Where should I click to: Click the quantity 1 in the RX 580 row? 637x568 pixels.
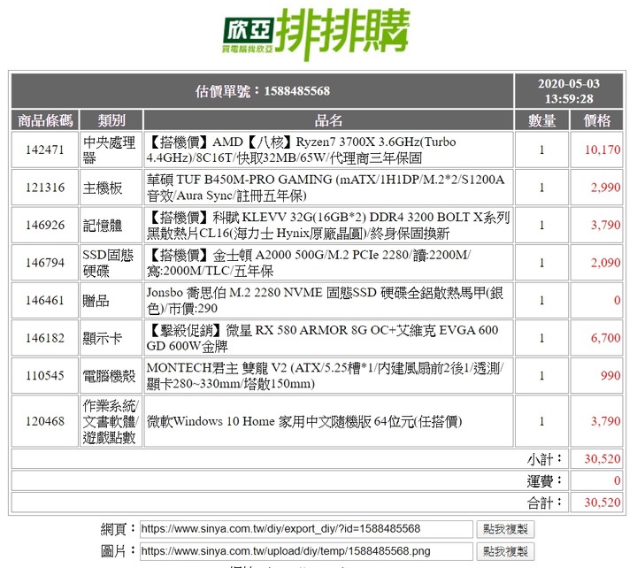[541, 338]
